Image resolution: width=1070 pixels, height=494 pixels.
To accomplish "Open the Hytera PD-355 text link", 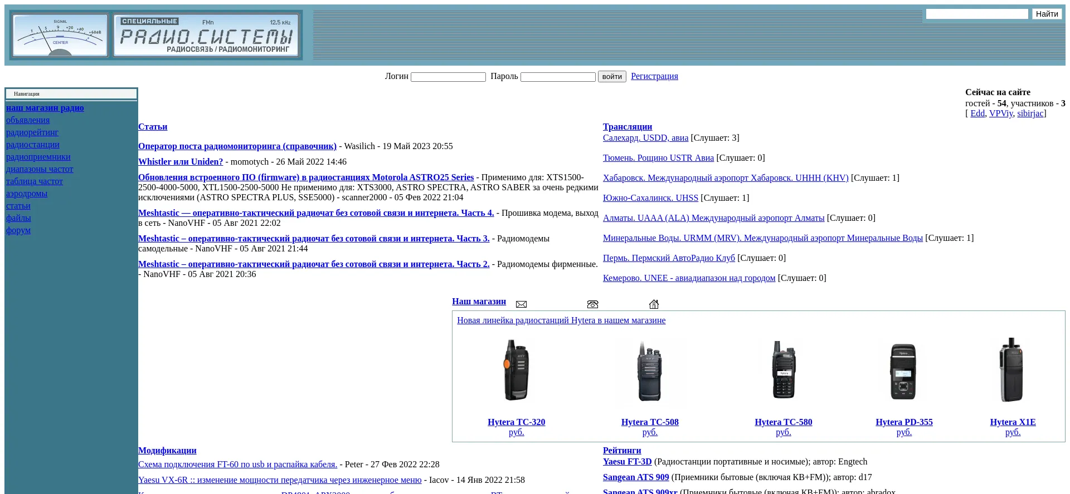I will click(904, 422).
